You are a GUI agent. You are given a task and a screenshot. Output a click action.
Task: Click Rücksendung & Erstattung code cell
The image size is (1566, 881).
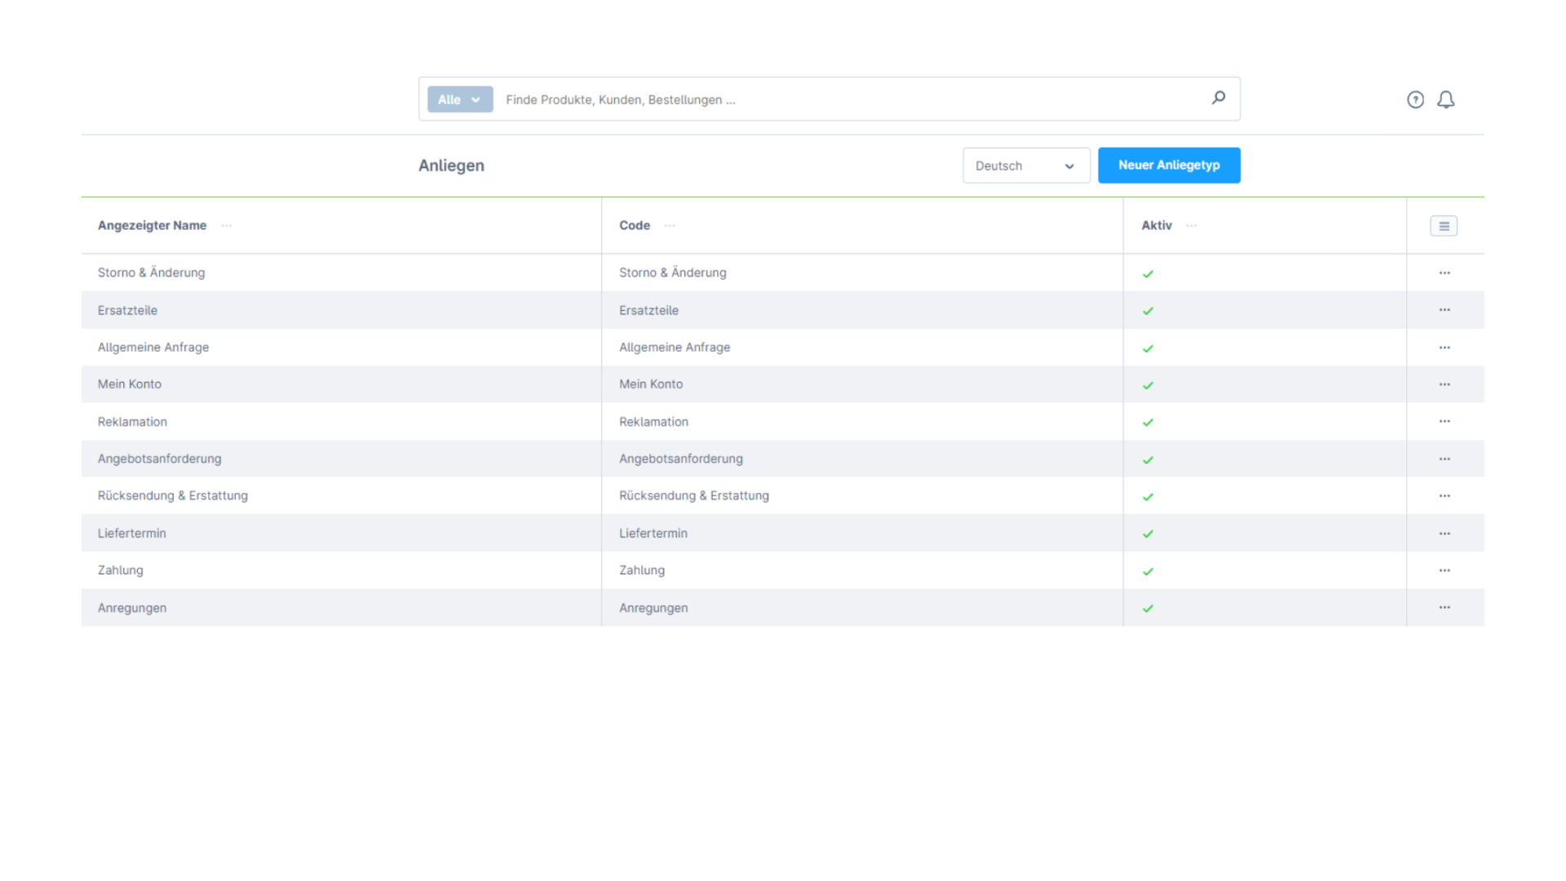pos(862,496)
